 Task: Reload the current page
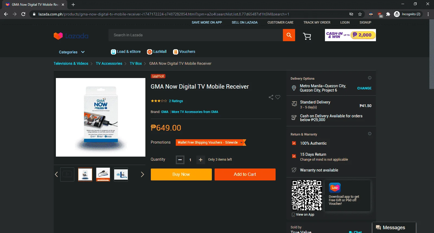coord(23,14)
